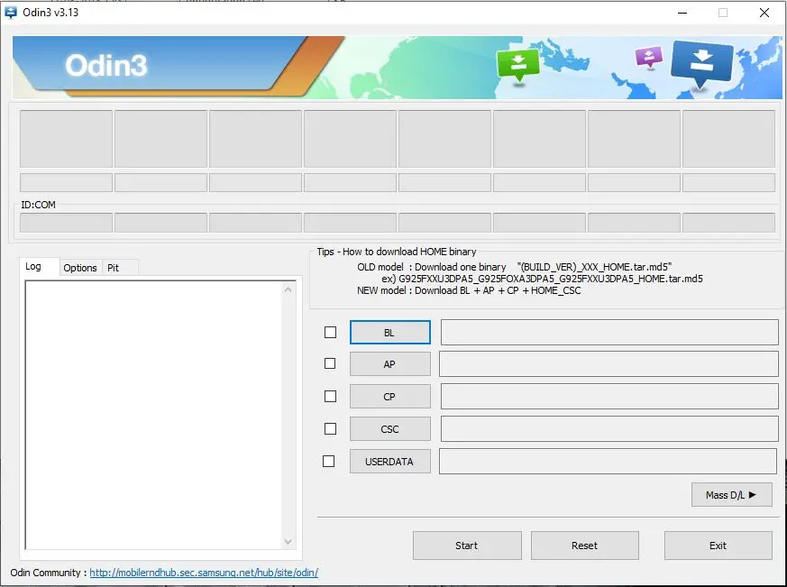Click the Odin3 title bar app icon

(11, 13)
